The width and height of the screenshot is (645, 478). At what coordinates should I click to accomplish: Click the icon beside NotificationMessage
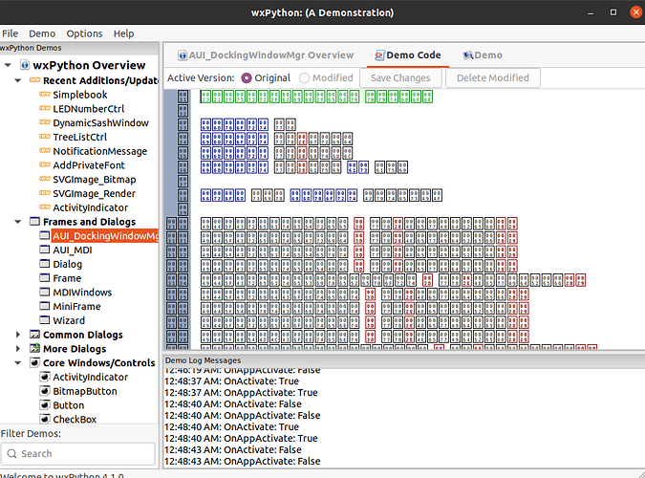45,151
